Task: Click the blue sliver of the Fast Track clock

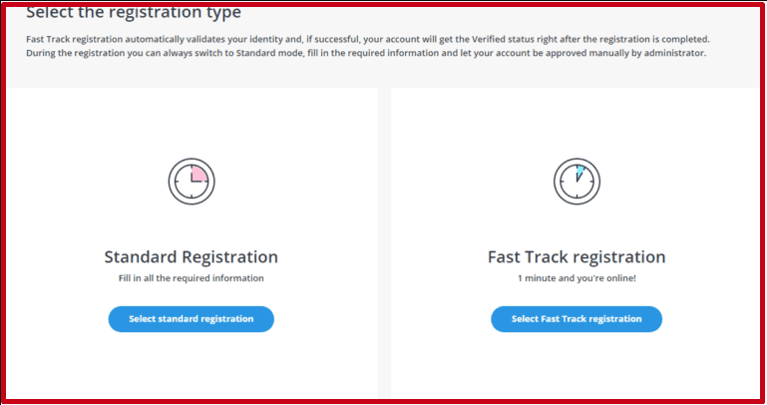Action: pos(578,171)
